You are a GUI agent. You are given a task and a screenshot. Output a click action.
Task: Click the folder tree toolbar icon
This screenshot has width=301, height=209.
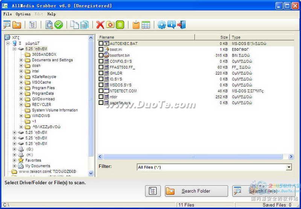(x=33, y=25)
